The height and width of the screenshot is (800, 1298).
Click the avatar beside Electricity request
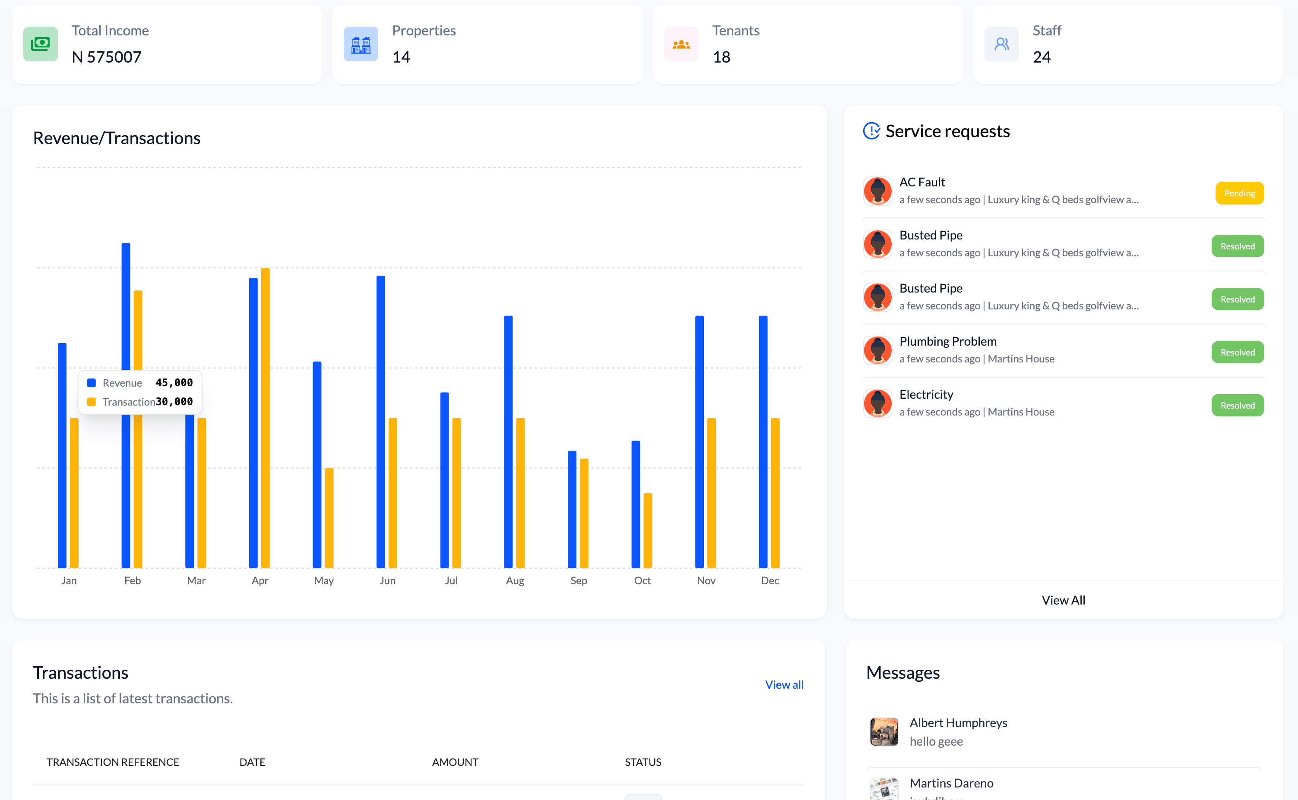point(877,403)
